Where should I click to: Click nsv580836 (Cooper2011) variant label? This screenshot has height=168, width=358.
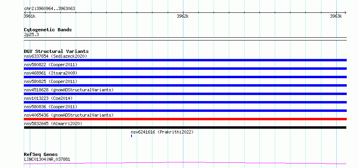51,107
